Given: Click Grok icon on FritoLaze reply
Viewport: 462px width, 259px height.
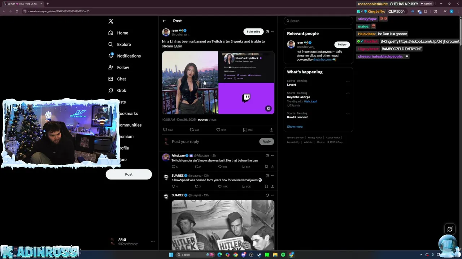Looking at the screenshot, I should click(267, 156).
